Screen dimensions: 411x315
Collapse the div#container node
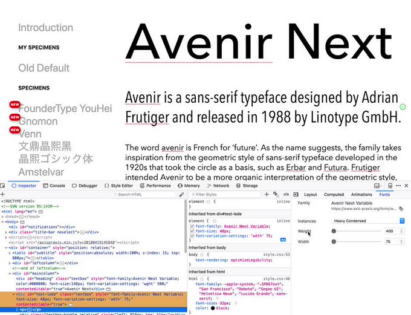6,248
